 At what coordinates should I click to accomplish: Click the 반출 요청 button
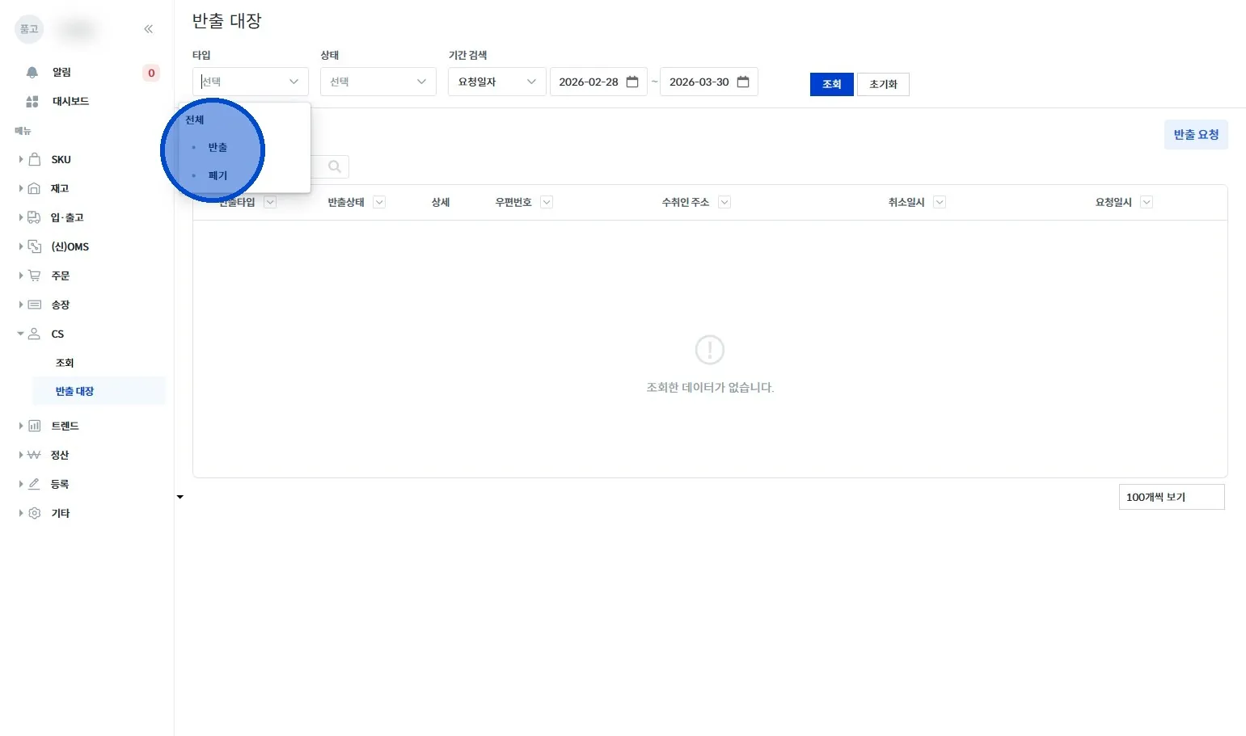[1196, 135]
